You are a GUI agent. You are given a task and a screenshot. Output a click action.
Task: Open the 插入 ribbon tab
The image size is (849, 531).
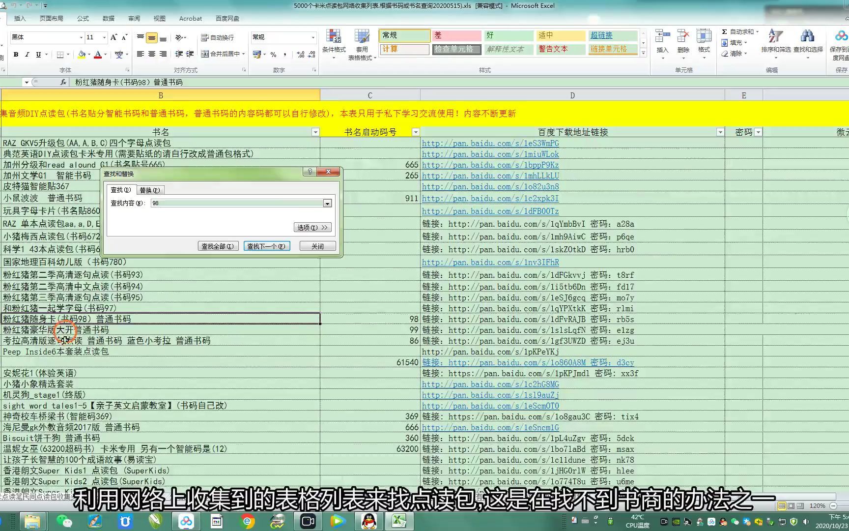pyautogui.click(x=20, y=19)
